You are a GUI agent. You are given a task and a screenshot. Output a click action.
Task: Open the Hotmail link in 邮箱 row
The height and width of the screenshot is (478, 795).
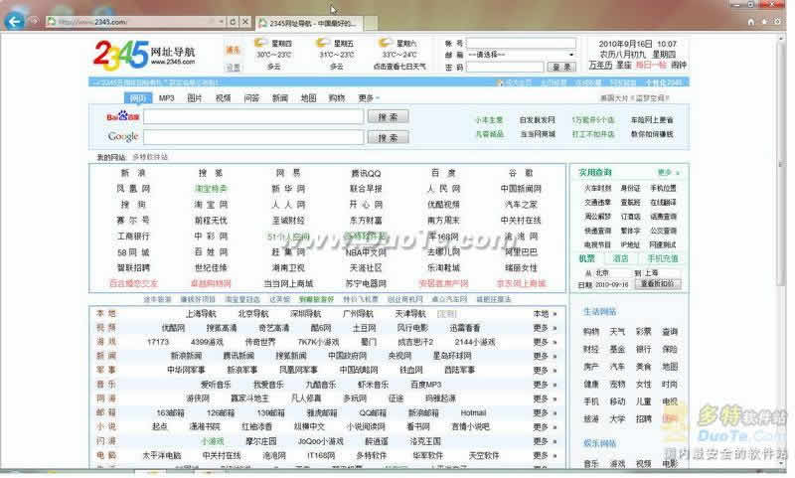pos(473,413)
